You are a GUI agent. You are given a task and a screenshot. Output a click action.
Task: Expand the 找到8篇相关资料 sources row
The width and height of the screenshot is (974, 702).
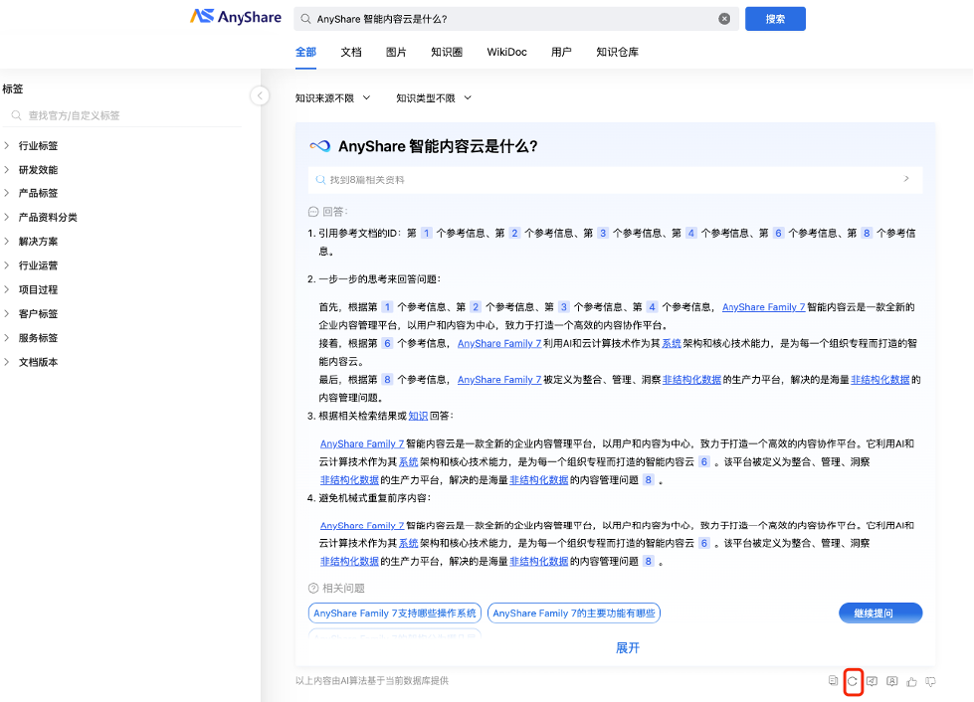coord(615,180)
